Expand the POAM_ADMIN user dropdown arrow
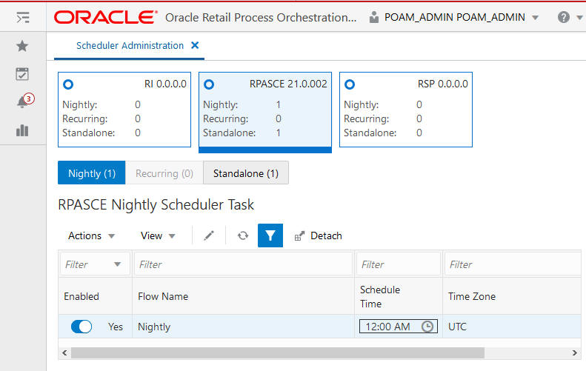This screenshot has width=586, height=371. pos(535,18)
